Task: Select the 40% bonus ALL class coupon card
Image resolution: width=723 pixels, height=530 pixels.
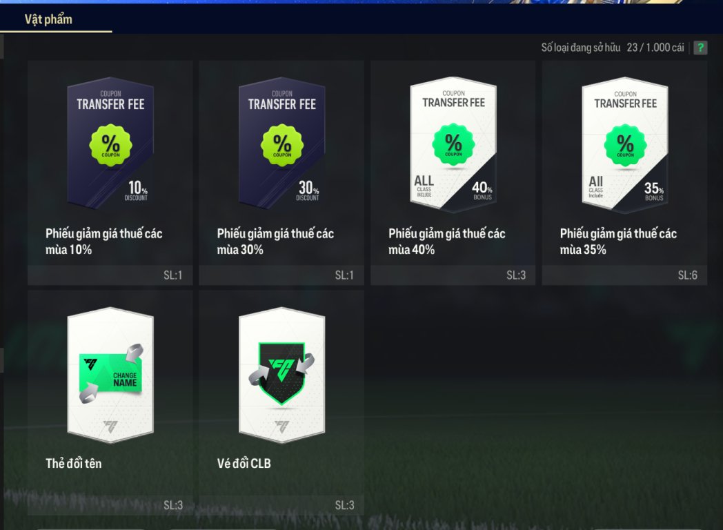Action: click(x=453, y=144)
